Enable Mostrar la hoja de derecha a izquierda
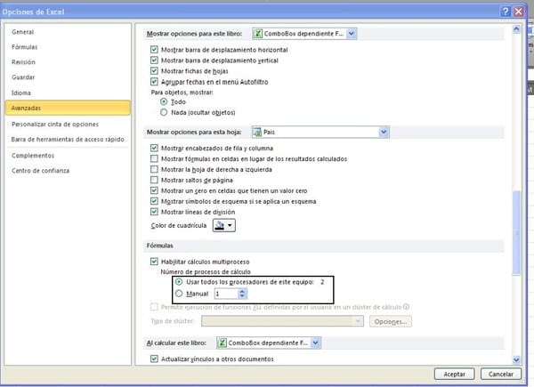534x387 pixels. (154, 169)
